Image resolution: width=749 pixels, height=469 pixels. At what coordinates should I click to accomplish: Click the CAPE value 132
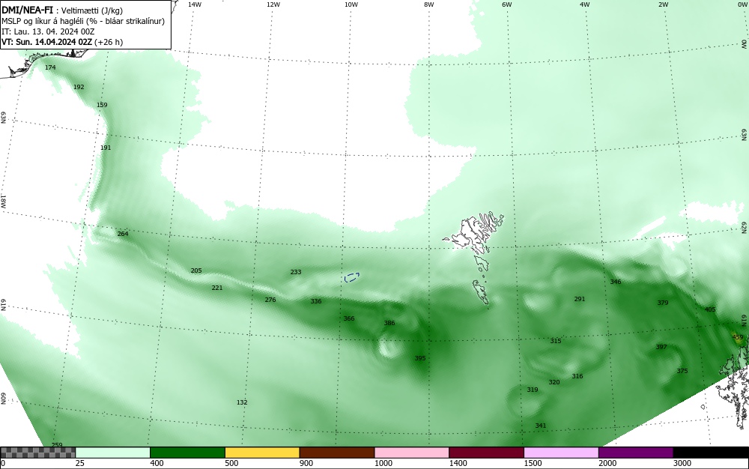(x=242, y=402)
